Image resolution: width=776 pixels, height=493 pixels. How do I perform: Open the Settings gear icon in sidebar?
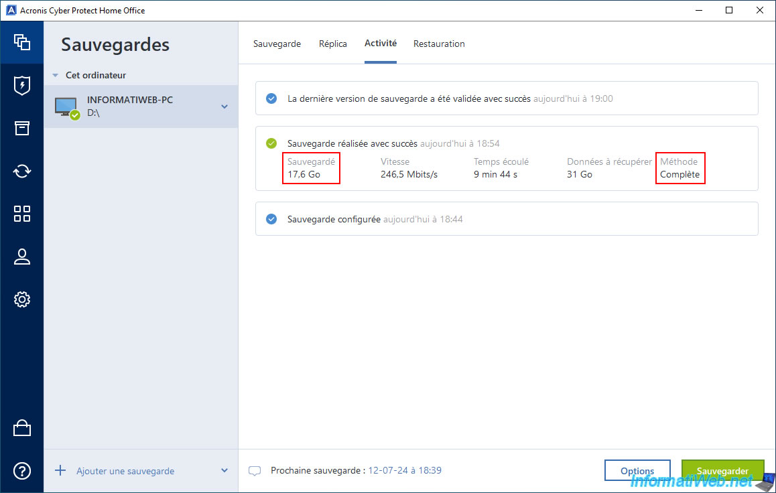21,299
